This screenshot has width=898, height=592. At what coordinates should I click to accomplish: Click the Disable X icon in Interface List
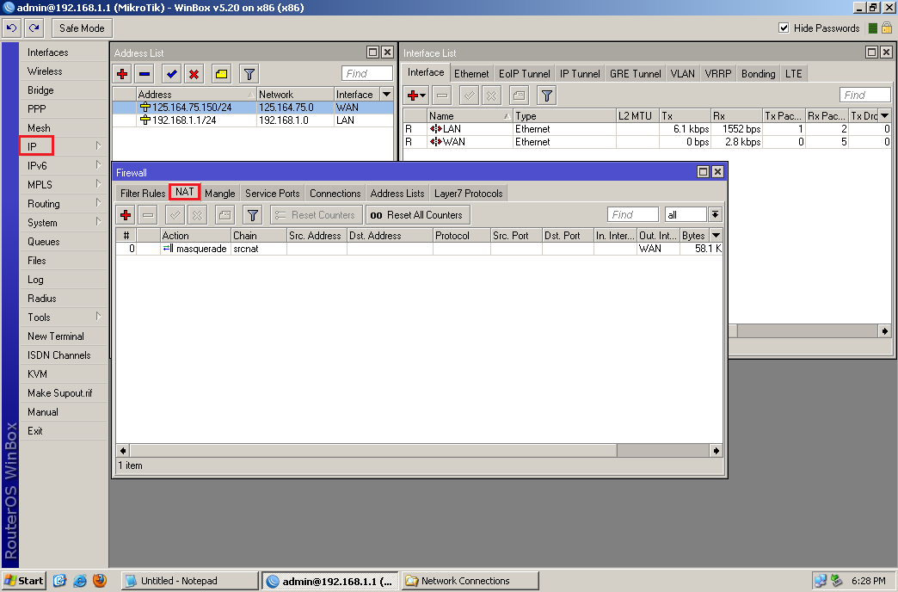(491, 96)
